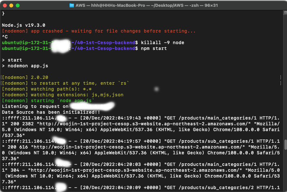Click the terminal scrollbar thumb

(285, 145)
